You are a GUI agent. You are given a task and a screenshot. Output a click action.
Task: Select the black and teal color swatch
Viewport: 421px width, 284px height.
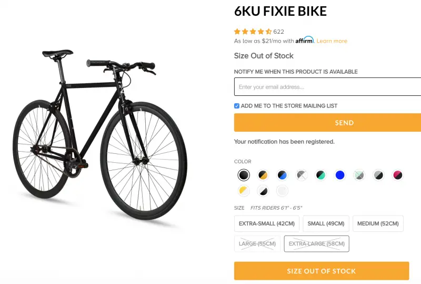(320, 175)
